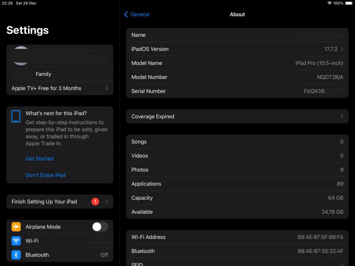Screen dimensions: 355x266
Task: Tap What's next for this iPad heading
Action: tap(56, 113)
